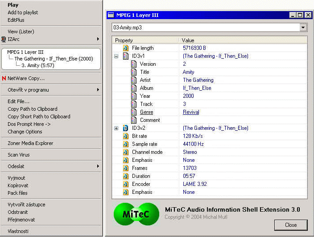
Task: Choose Vlastnosti at menu bottom
Action: (18, 231)
